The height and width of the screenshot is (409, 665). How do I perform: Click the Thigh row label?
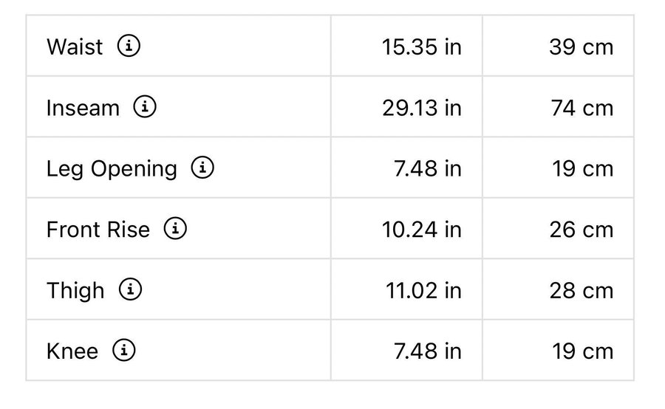[x=75, y=291]
